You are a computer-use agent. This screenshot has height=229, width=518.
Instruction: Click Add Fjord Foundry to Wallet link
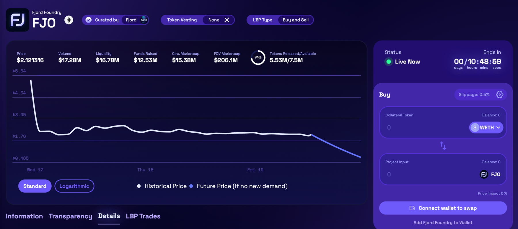(443, 223)
